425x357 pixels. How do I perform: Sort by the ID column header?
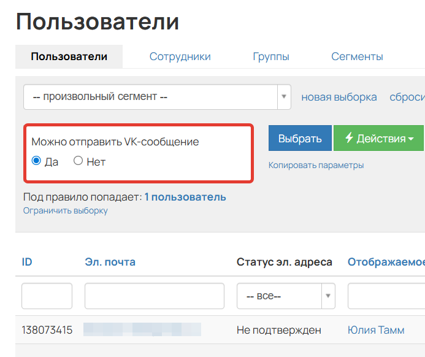pos(27,262)
